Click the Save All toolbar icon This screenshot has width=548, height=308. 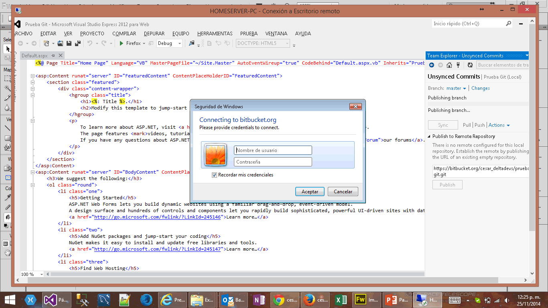[x=78, y=43]
